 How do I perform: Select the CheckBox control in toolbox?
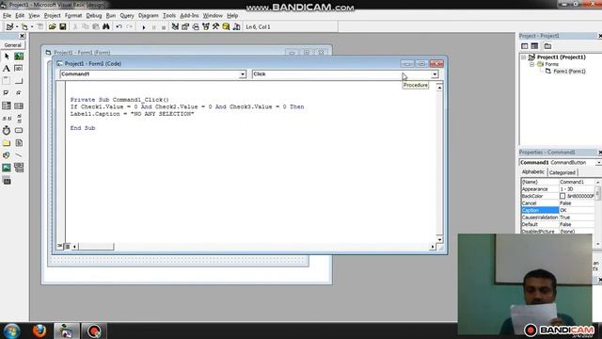point(7,93)
